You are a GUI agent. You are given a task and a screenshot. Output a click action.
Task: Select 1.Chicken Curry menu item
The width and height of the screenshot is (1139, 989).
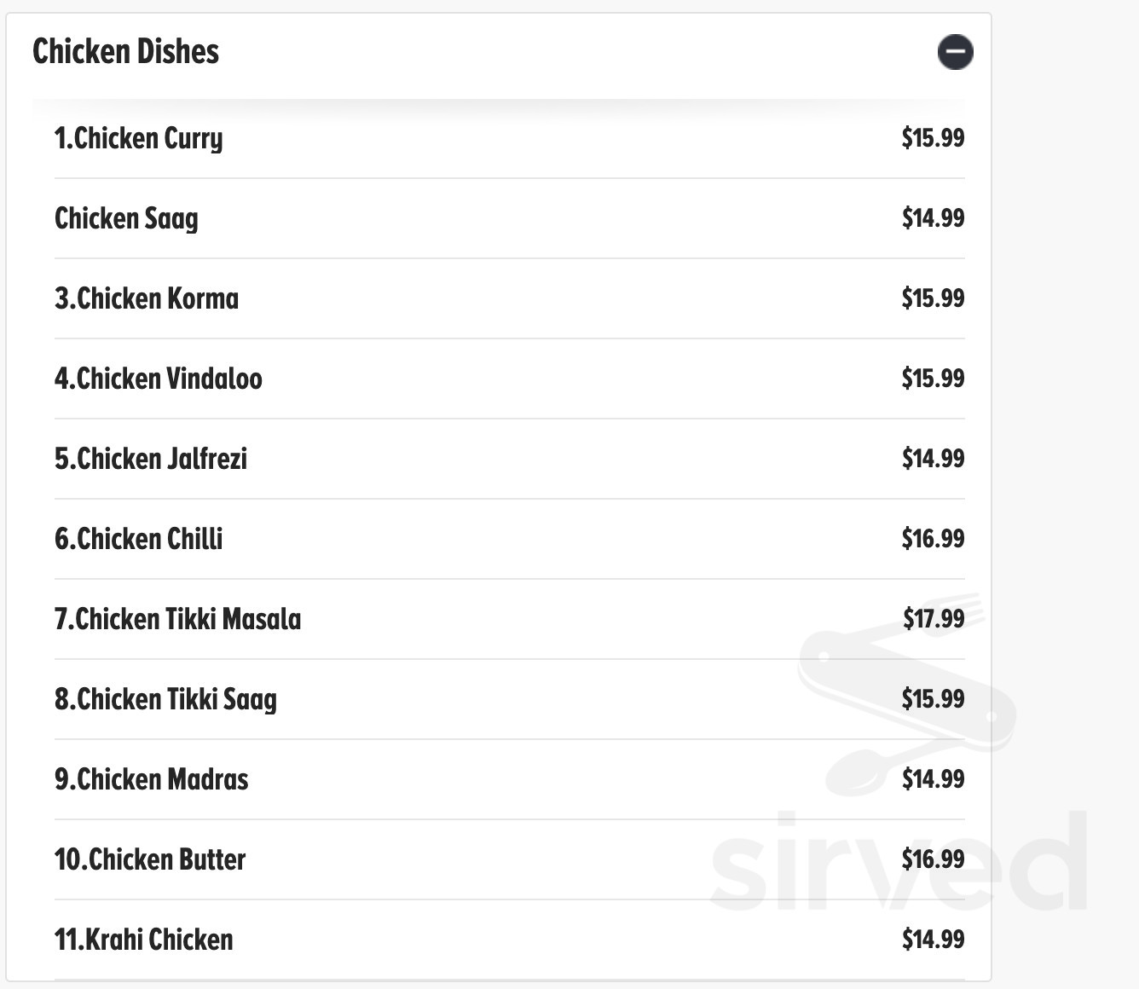point(138,138)
